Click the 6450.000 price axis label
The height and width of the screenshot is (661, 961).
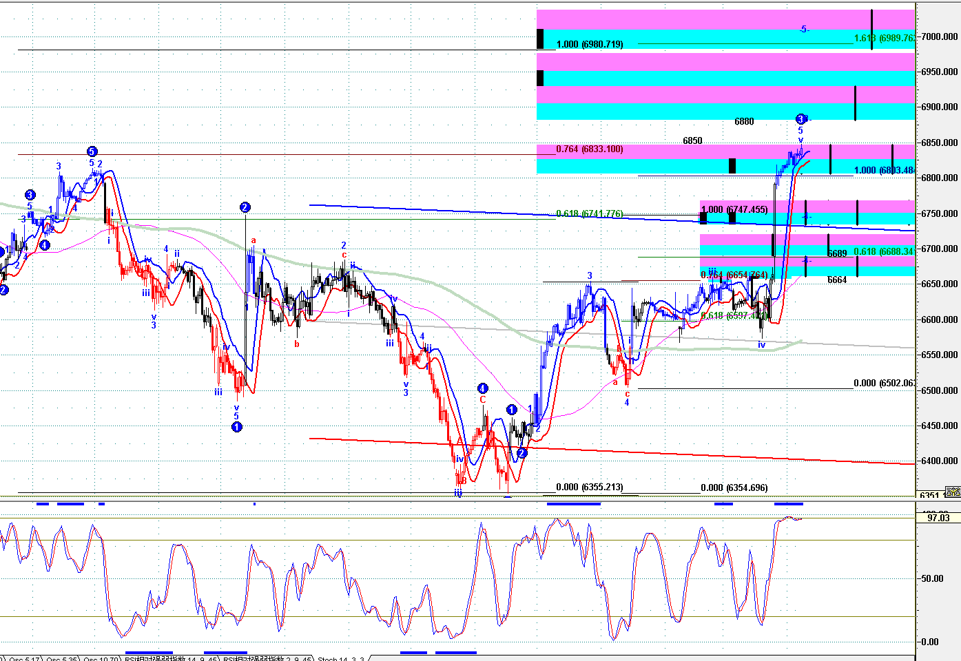(x=939, y=426)
